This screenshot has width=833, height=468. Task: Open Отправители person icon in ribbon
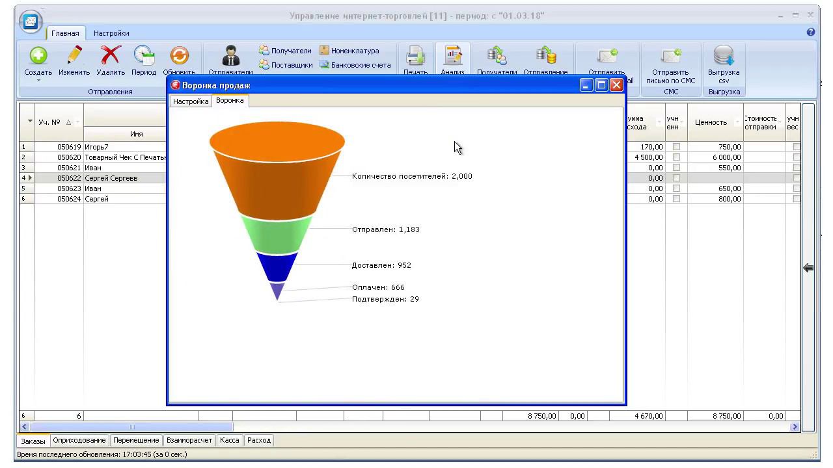click(x=230, y=55)
